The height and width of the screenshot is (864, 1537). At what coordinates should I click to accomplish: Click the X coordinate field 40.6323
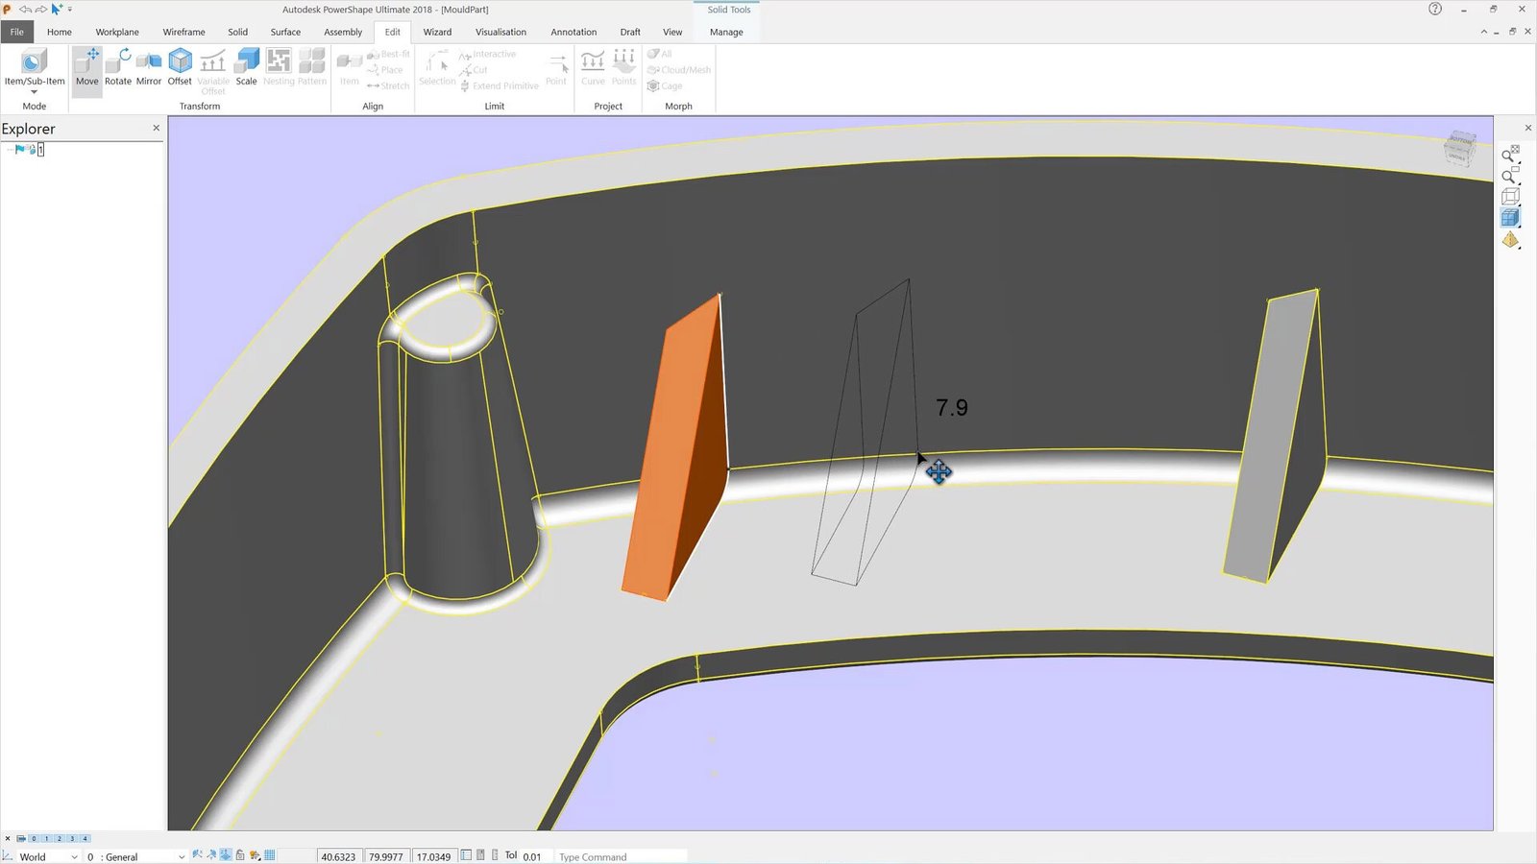pos(338,856)
